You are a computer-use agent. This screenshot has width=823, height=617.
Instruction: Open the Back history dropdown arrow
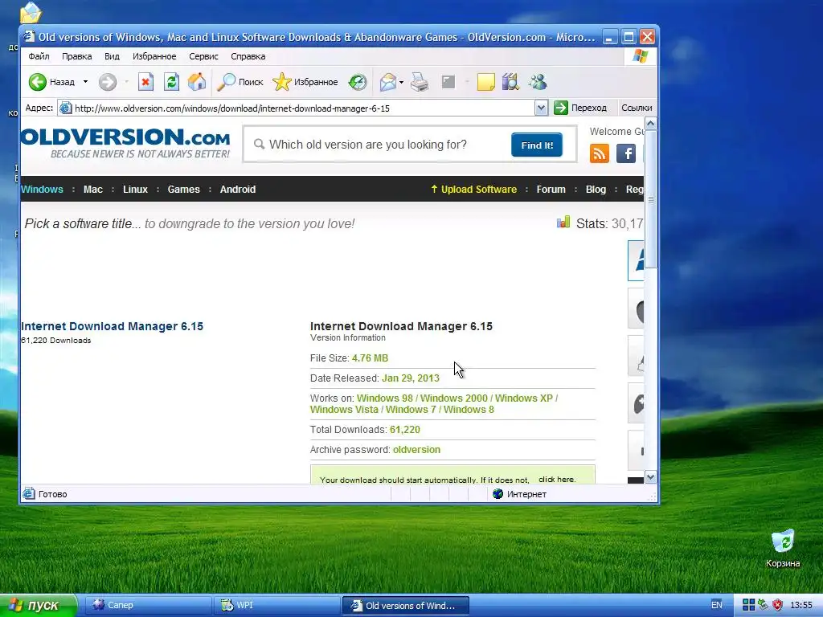tap(85, 82)
